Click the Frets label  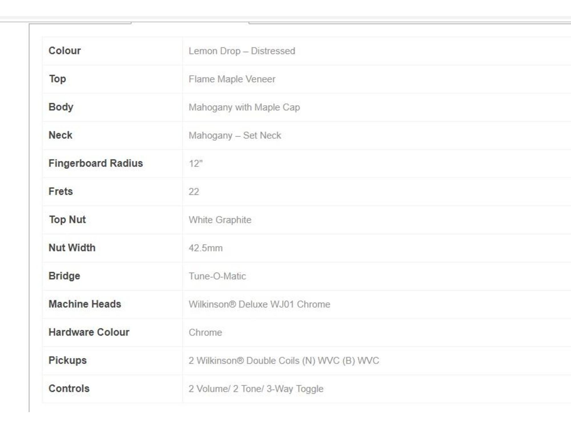61,191
